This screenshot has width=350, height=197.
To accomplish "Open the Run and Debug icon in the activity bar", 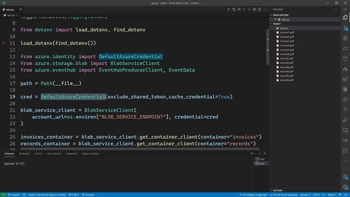I will click(345, 120).
